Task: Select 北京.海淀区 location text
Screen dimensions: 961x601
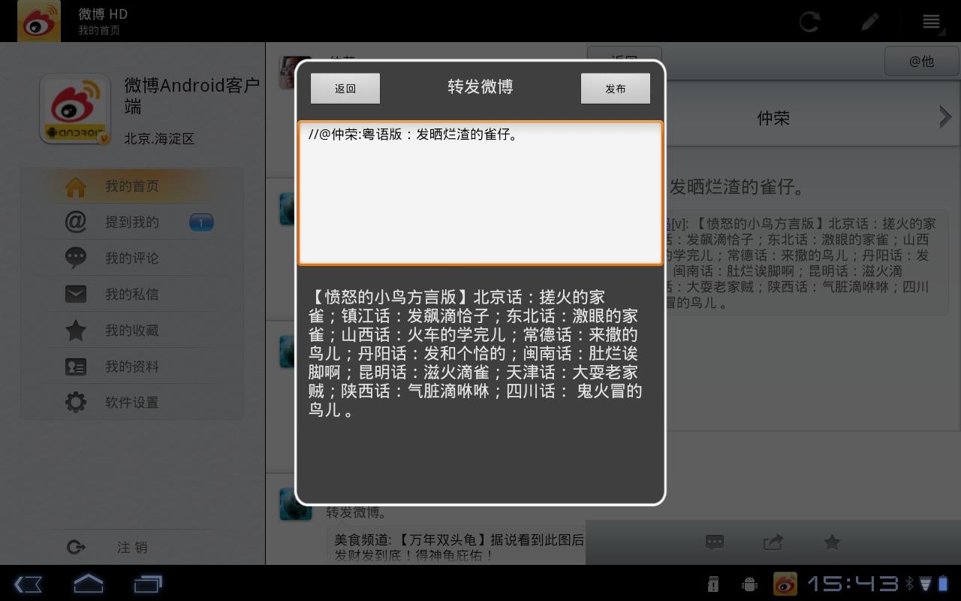Action: [159, 139]
